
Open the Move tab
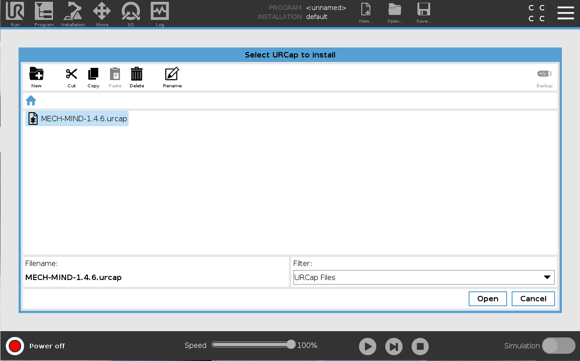point(102,14)
